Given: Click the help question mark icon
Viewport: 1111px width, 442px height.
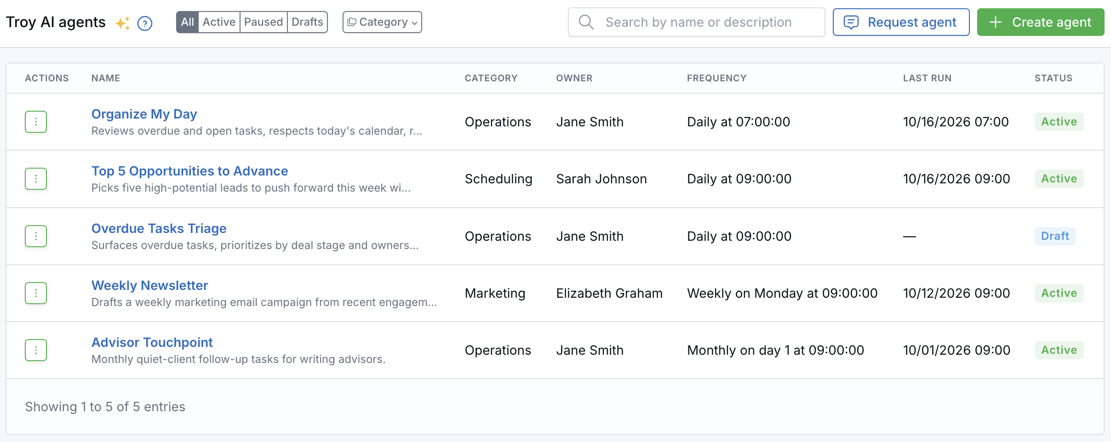Looking at the screenshot, I should point(145,23).
